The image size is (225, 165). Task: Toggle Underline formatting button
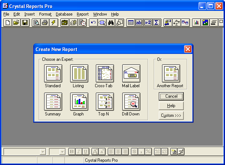85,152
